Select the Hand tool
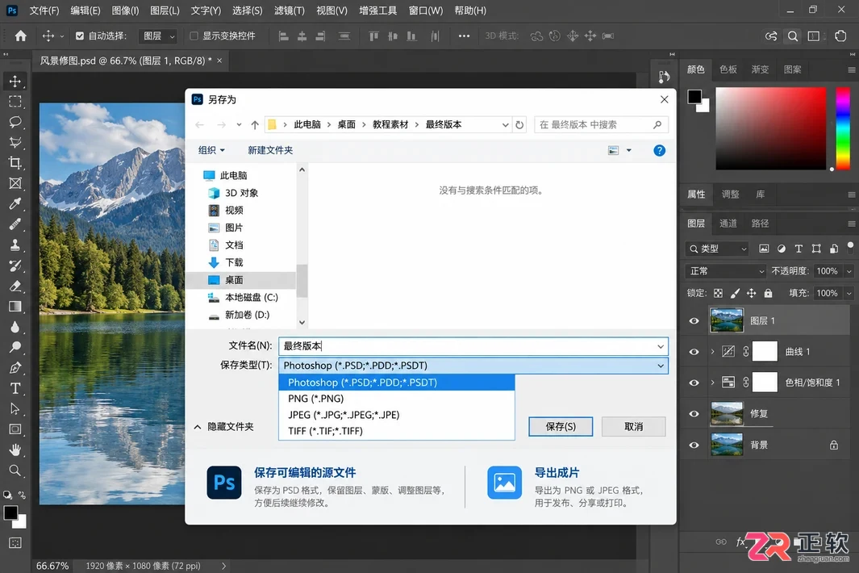859x573 pixels. [15, 450]
